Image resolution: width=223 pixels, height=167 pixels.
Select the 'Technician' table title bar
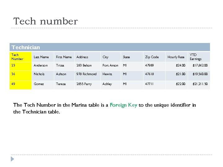110,47
